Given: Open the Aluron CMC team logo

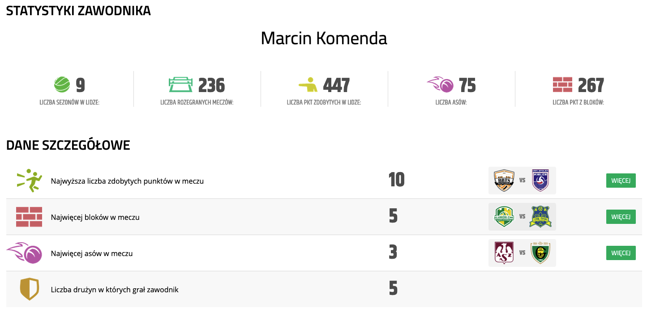Looking at the screenshot, I should pyautogui.click(x=504, y=217).
